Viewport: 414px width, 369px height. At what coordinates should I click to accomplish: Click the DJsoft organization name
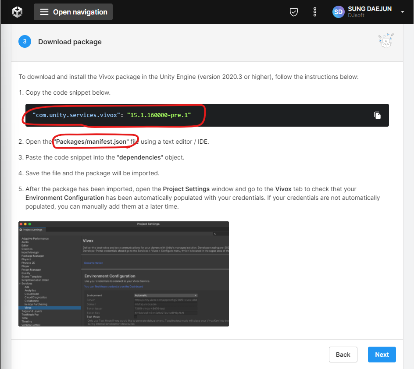tap(356, 15)
